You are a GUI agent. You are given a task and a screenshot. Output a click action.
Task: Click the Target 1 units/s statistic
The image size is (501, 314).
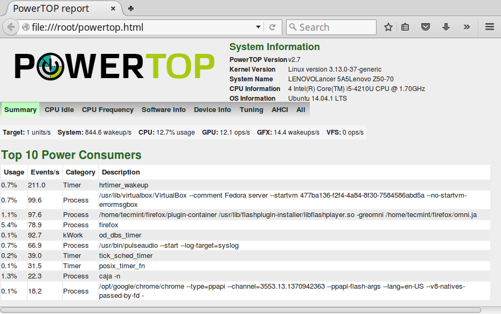coord(26,132)
